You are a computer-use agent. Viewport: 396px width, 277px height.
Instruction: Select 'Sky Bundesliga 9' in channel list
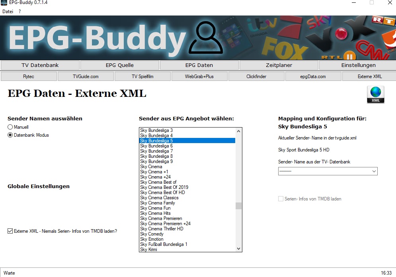click(x=187, y=161)
